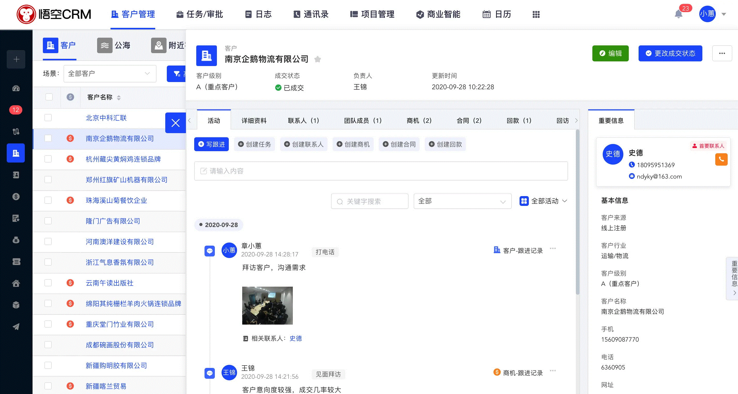Viewport: 738px width, 394px height.
Task: Check the box next to 隆门广告有限公司
Action: pyautogui.click(x=48, y=221)
